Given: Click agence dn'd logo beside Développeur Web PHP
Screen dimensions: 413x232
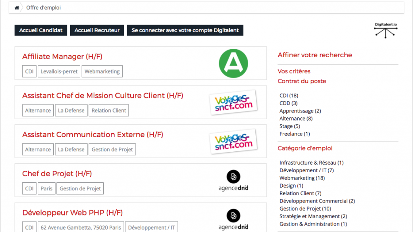Looking at the screenshot, I should [234, 219].
